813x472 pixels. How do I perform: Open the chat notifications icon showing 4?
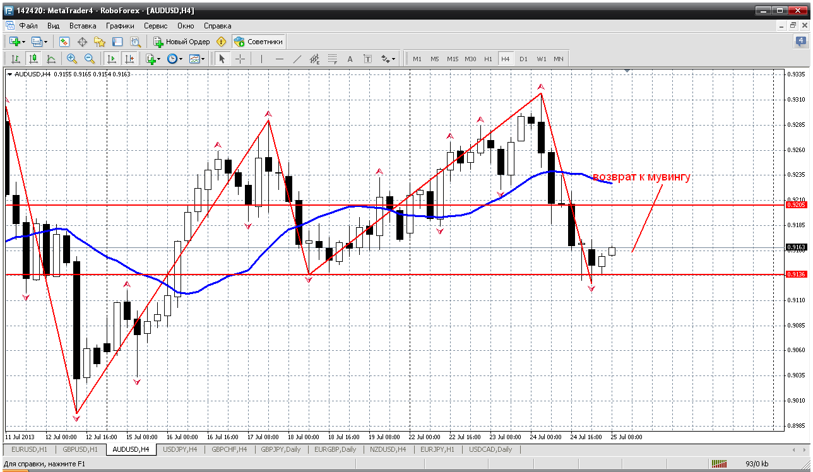point(800,42)
